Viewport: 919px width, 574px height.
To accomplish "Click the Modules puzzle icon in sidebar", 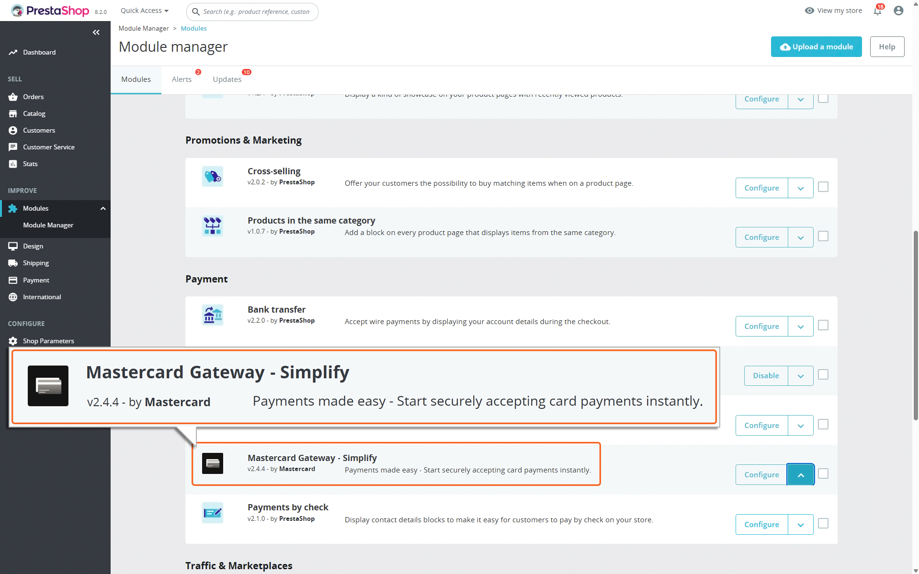I will click(13, 208).
